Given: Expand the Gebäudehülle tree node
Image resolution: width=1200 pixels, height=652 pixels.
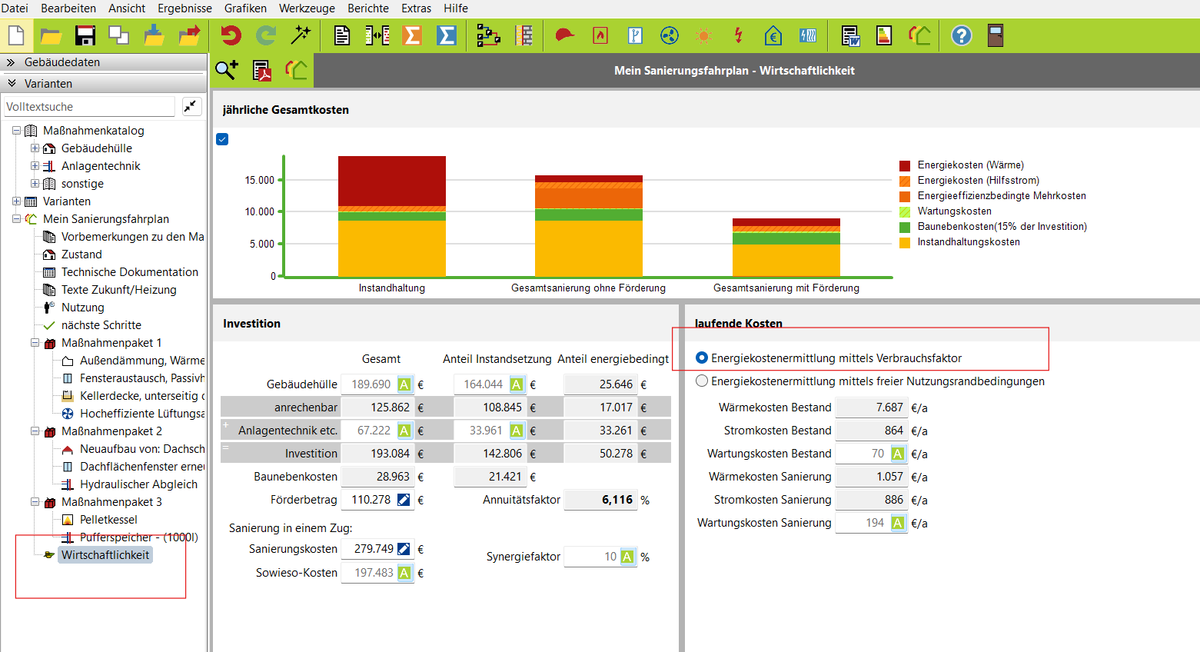Looking at the screenshot, I should 35,148.
